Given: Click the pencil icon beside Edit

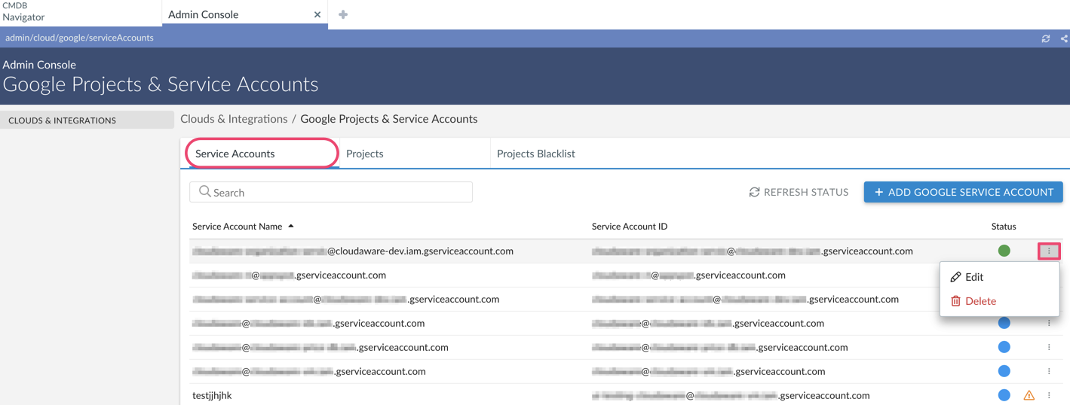Looking at the screenshot, I should [x=955, y=277].
